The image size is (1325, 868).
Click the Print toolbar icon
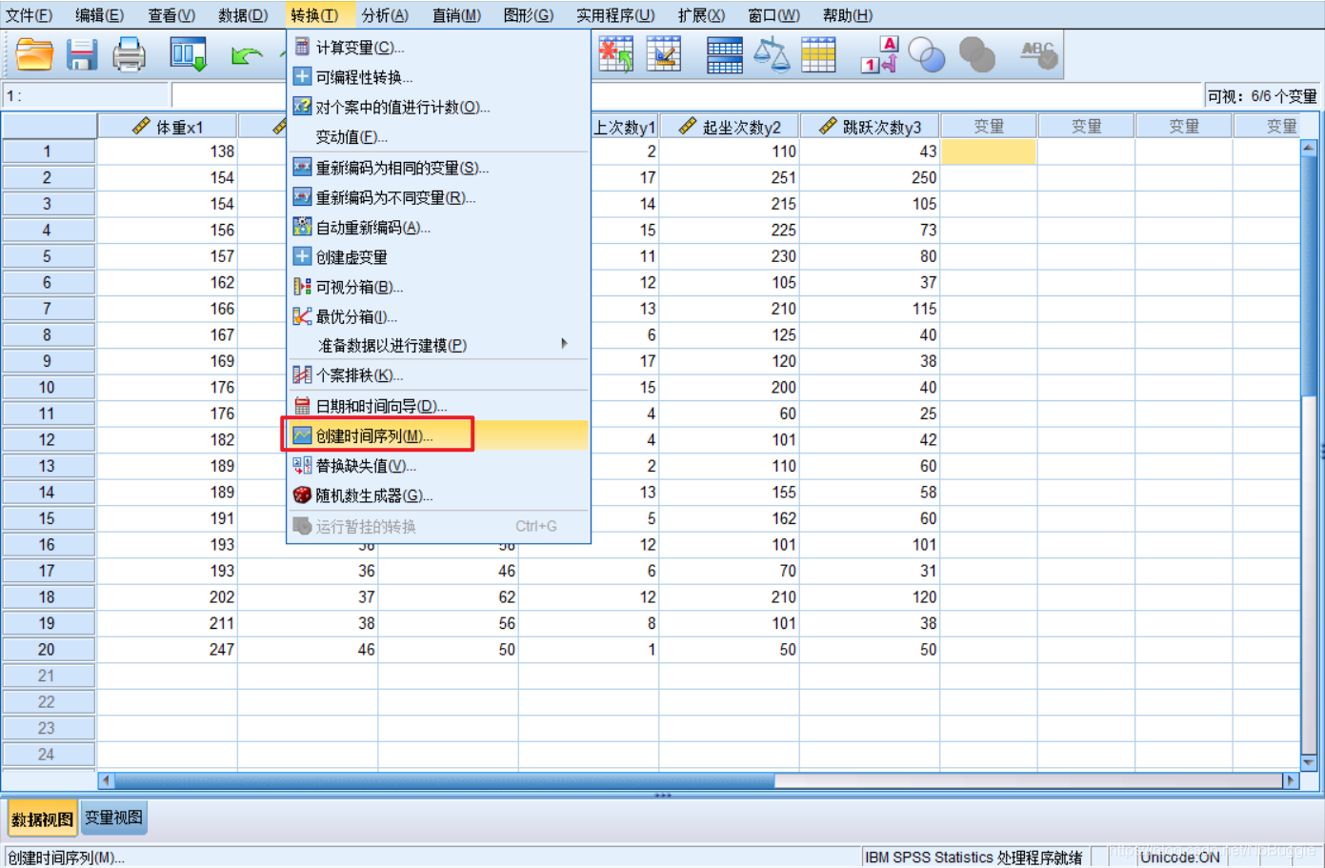tap(129, 55)
